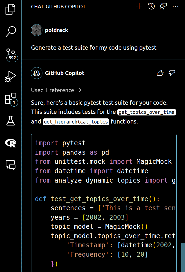
Task: Open the Explorer view in activity bar
Action: [10, 9]
